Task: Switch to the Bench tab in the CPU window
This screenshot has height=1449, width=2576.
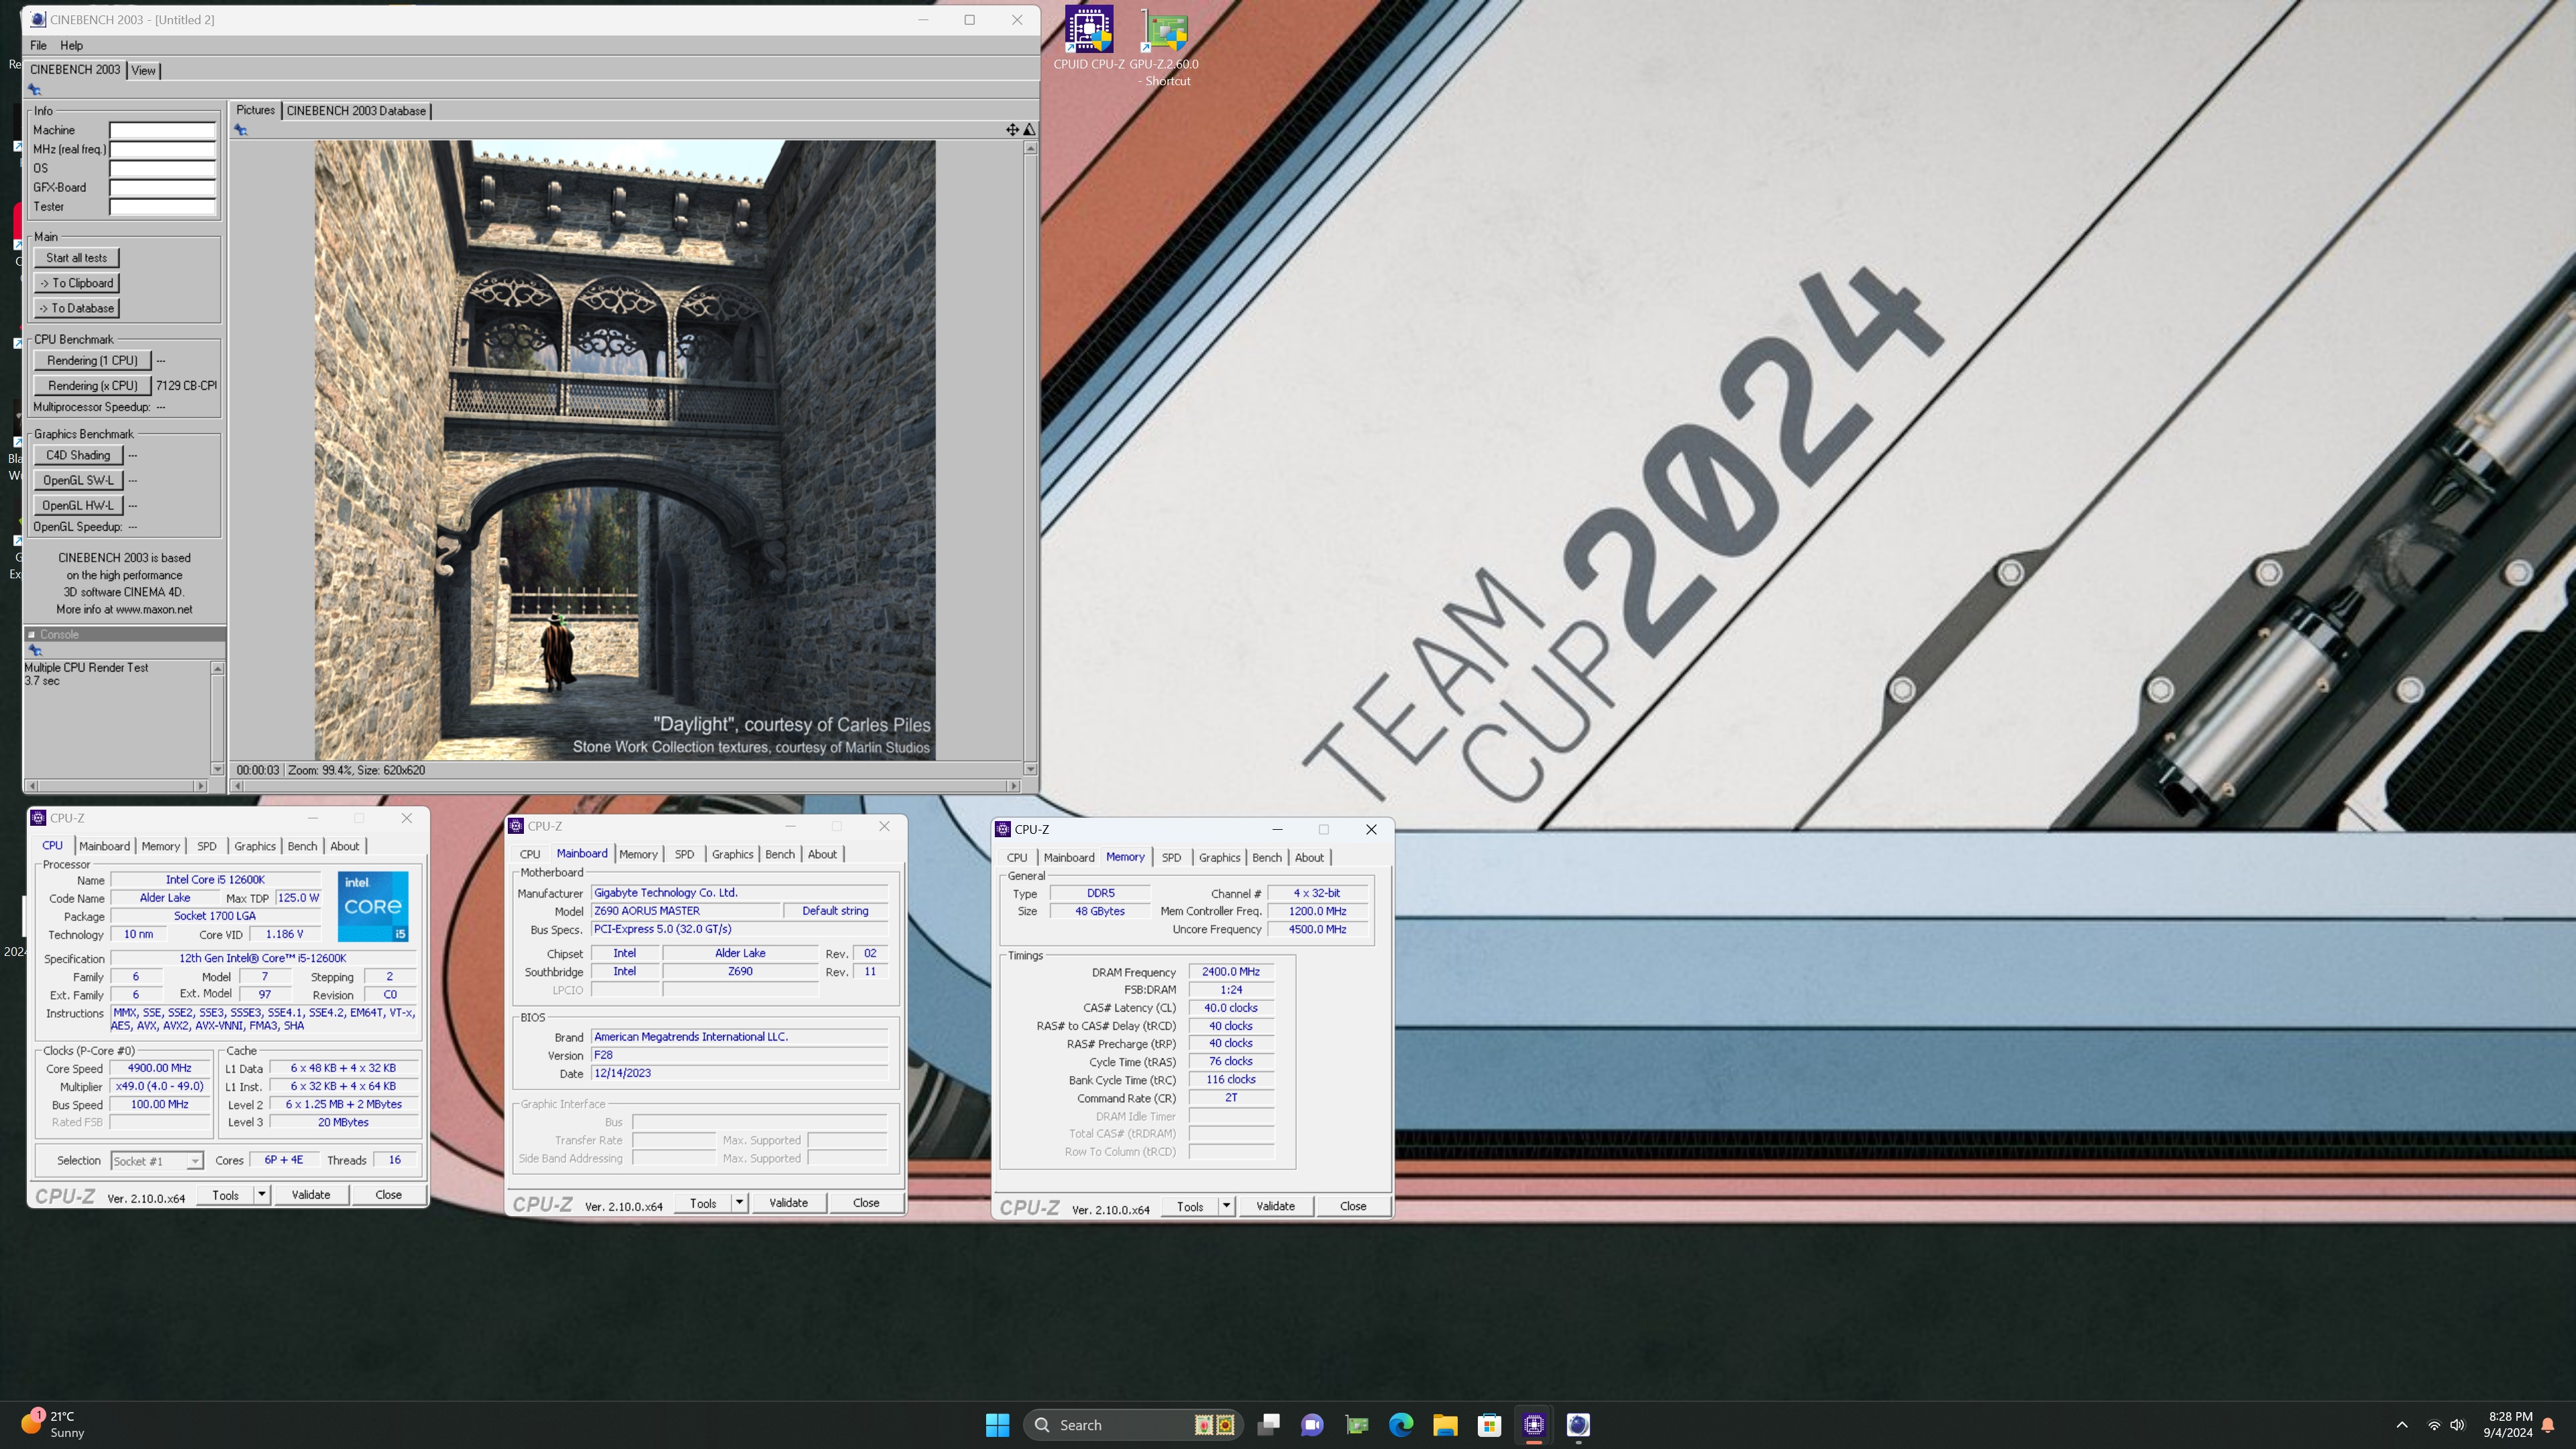Action: coord(302,846)
